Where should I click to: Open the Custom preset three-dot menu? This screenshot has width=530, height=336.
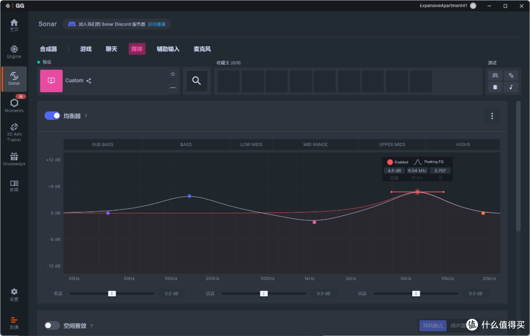point(173,87)
